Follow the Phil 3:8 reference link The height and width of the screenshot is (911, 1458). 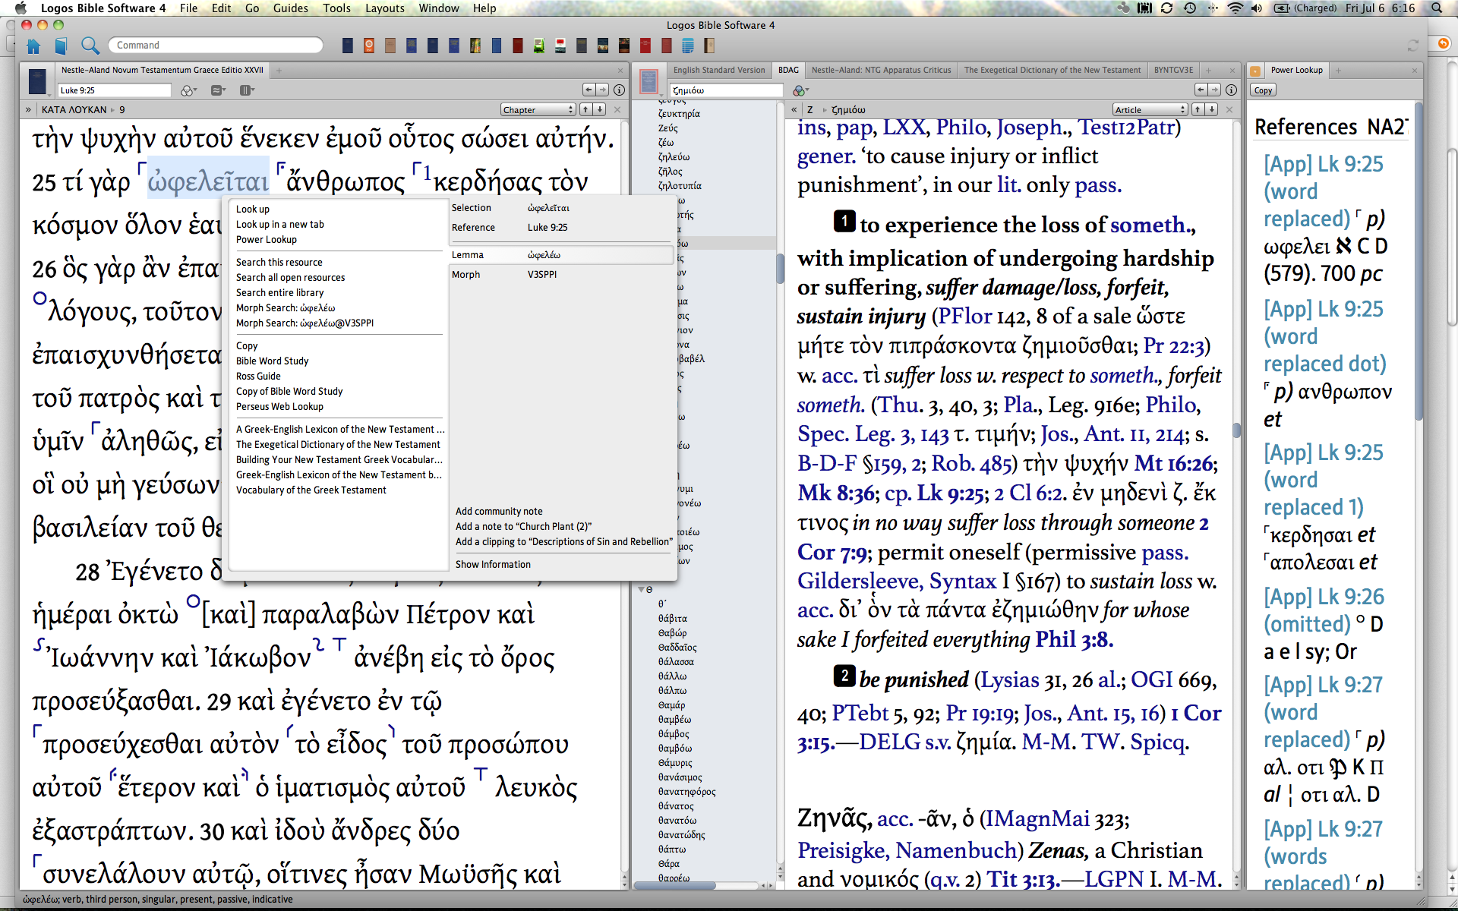coord(1074,640)
